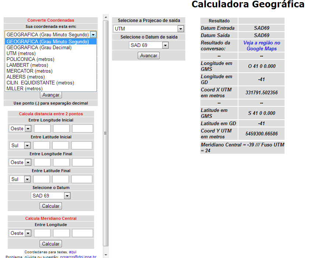The height and width of the screenshot is (258, 319).
Task: Click first degree field of initial longitude
Action: pyautogui.click(x=42, y=128)
